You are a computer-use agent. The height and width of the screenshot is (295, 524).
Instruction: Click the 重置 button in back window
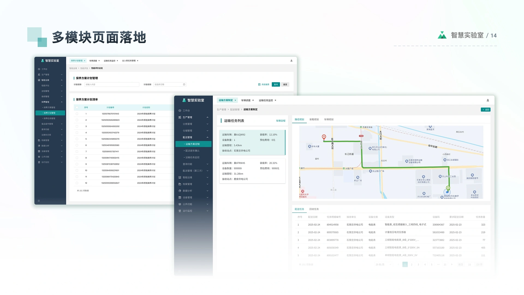[x=285, y=84]
